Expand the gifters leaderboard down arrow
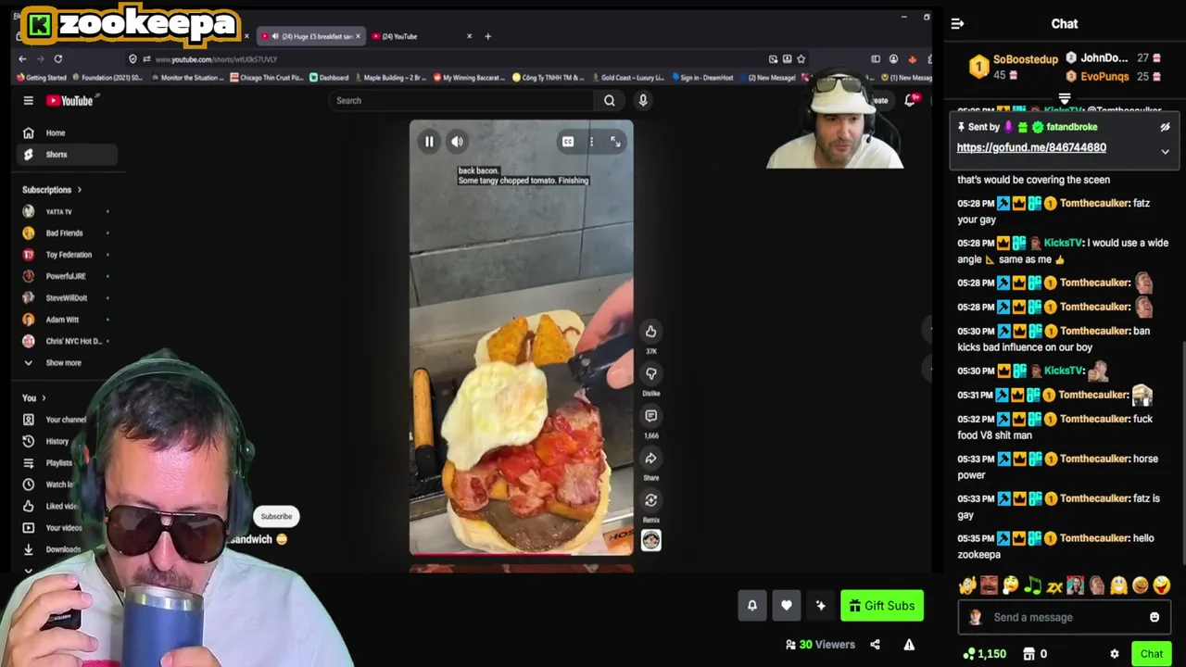Viewport: 1186px width, 667px height. point(1064,98)
